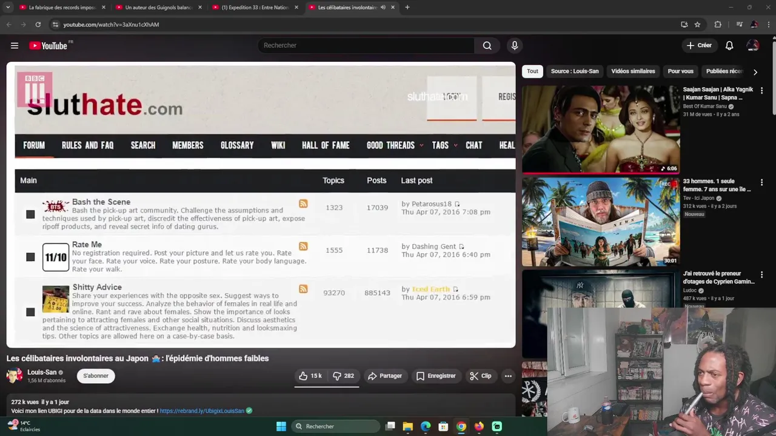This screenshot has height=436, width=776.
Task: View site information icon in address bar
Action: click(x=55, y=24)
